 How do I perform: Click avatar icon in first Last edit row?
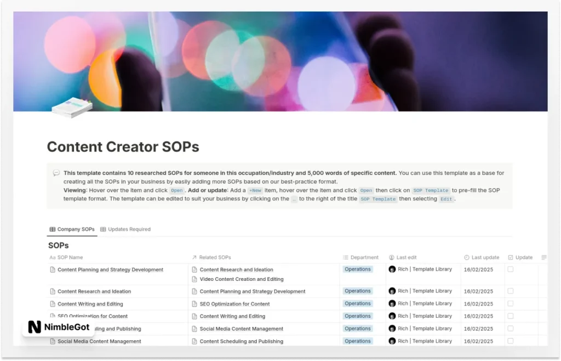pyautogui.click(x=392, y=269)
